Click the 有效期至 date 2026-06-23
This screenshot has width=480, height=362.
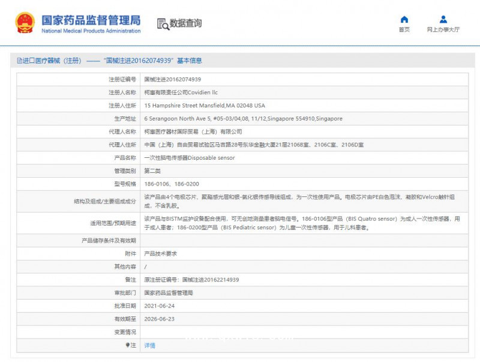(x=160, y=319)
